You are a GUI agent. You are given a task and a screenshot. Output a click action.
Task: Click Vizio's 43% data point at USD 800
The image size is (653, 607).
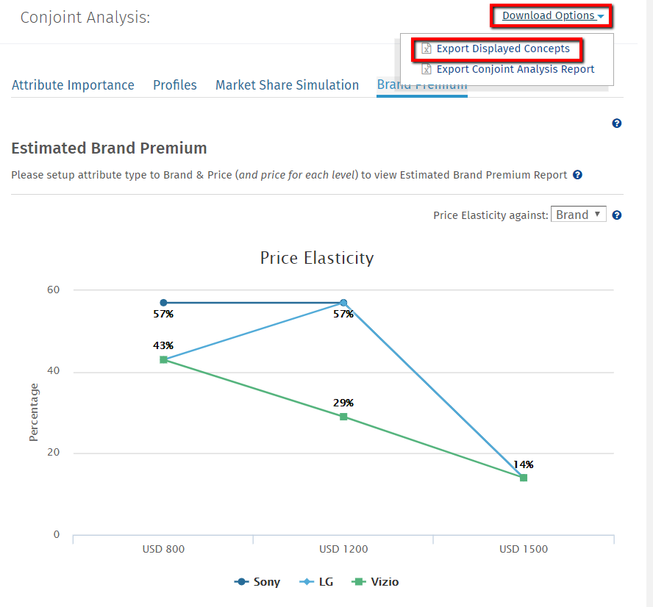click(x=163, y=359)
